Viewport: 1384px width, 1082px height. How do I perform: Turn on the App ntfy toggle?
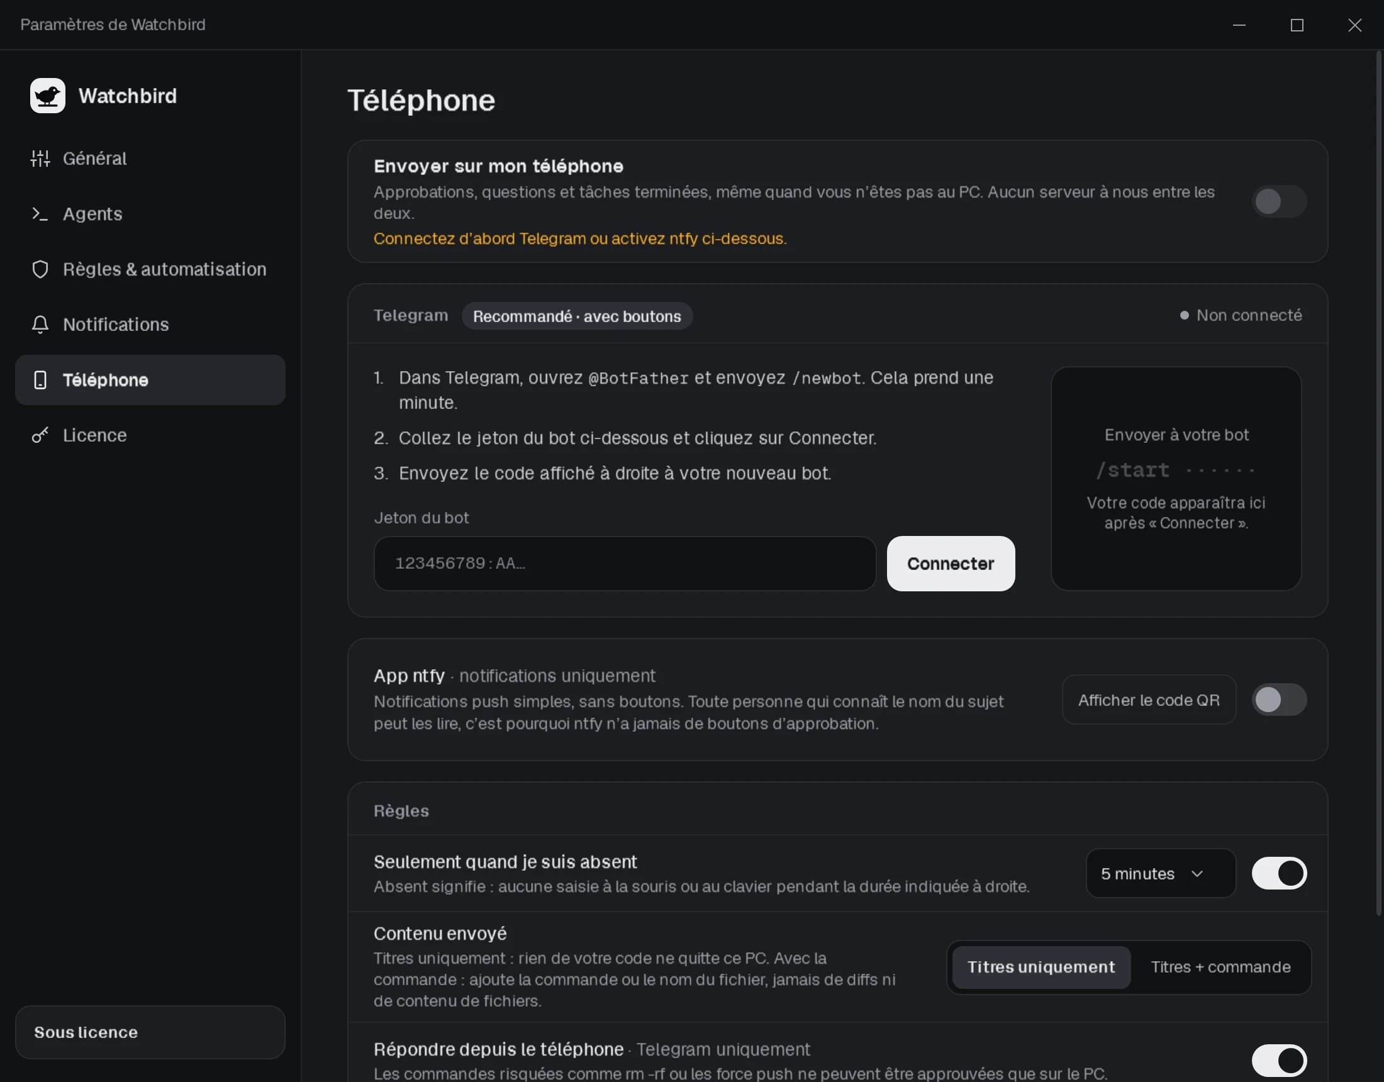click(1279, 700)
